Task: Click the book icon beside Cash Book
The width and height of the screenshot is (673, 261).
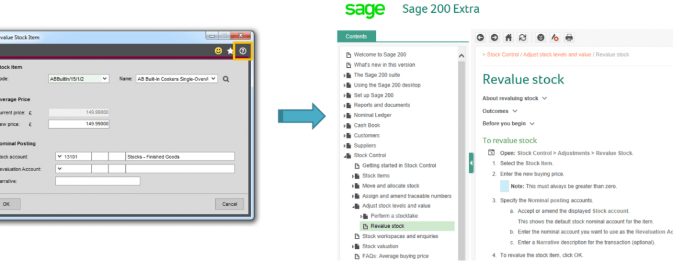Action: pyautogui.click(x=349, y=126)
